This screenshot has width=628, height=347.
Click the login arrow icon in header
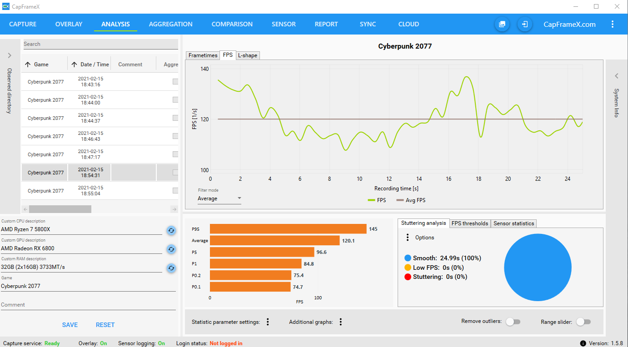tap(525, 24)
